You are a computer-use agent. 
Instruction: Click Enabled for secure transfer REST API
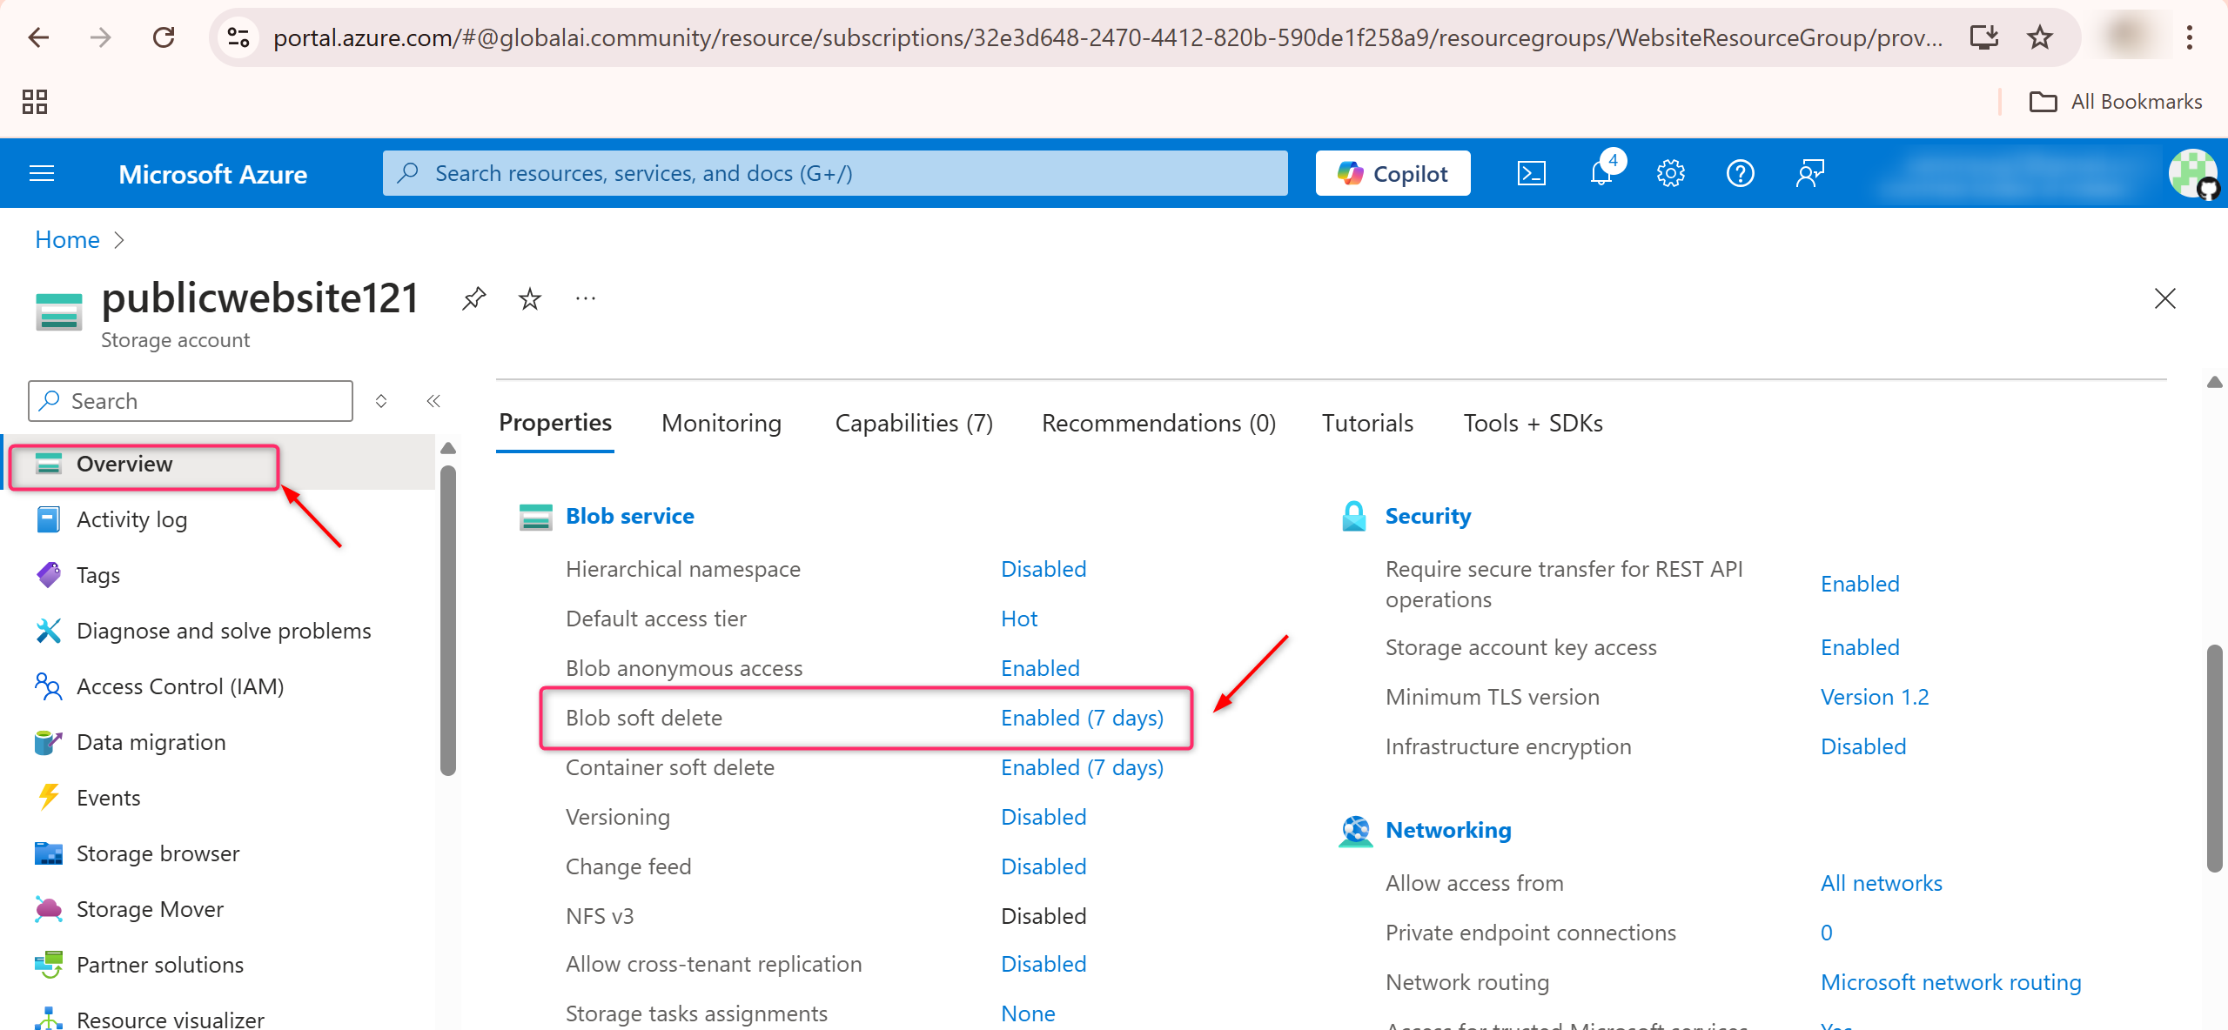point(1860,584)
